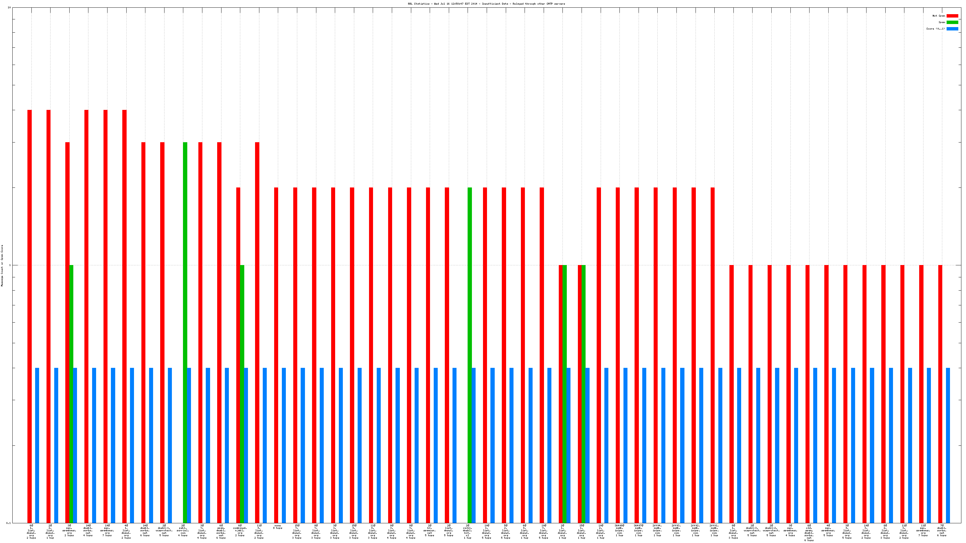This screenshot has height=543, width=966.
Task: Click the 'Not Spam' legend text
Action: [x=939, y=16]
